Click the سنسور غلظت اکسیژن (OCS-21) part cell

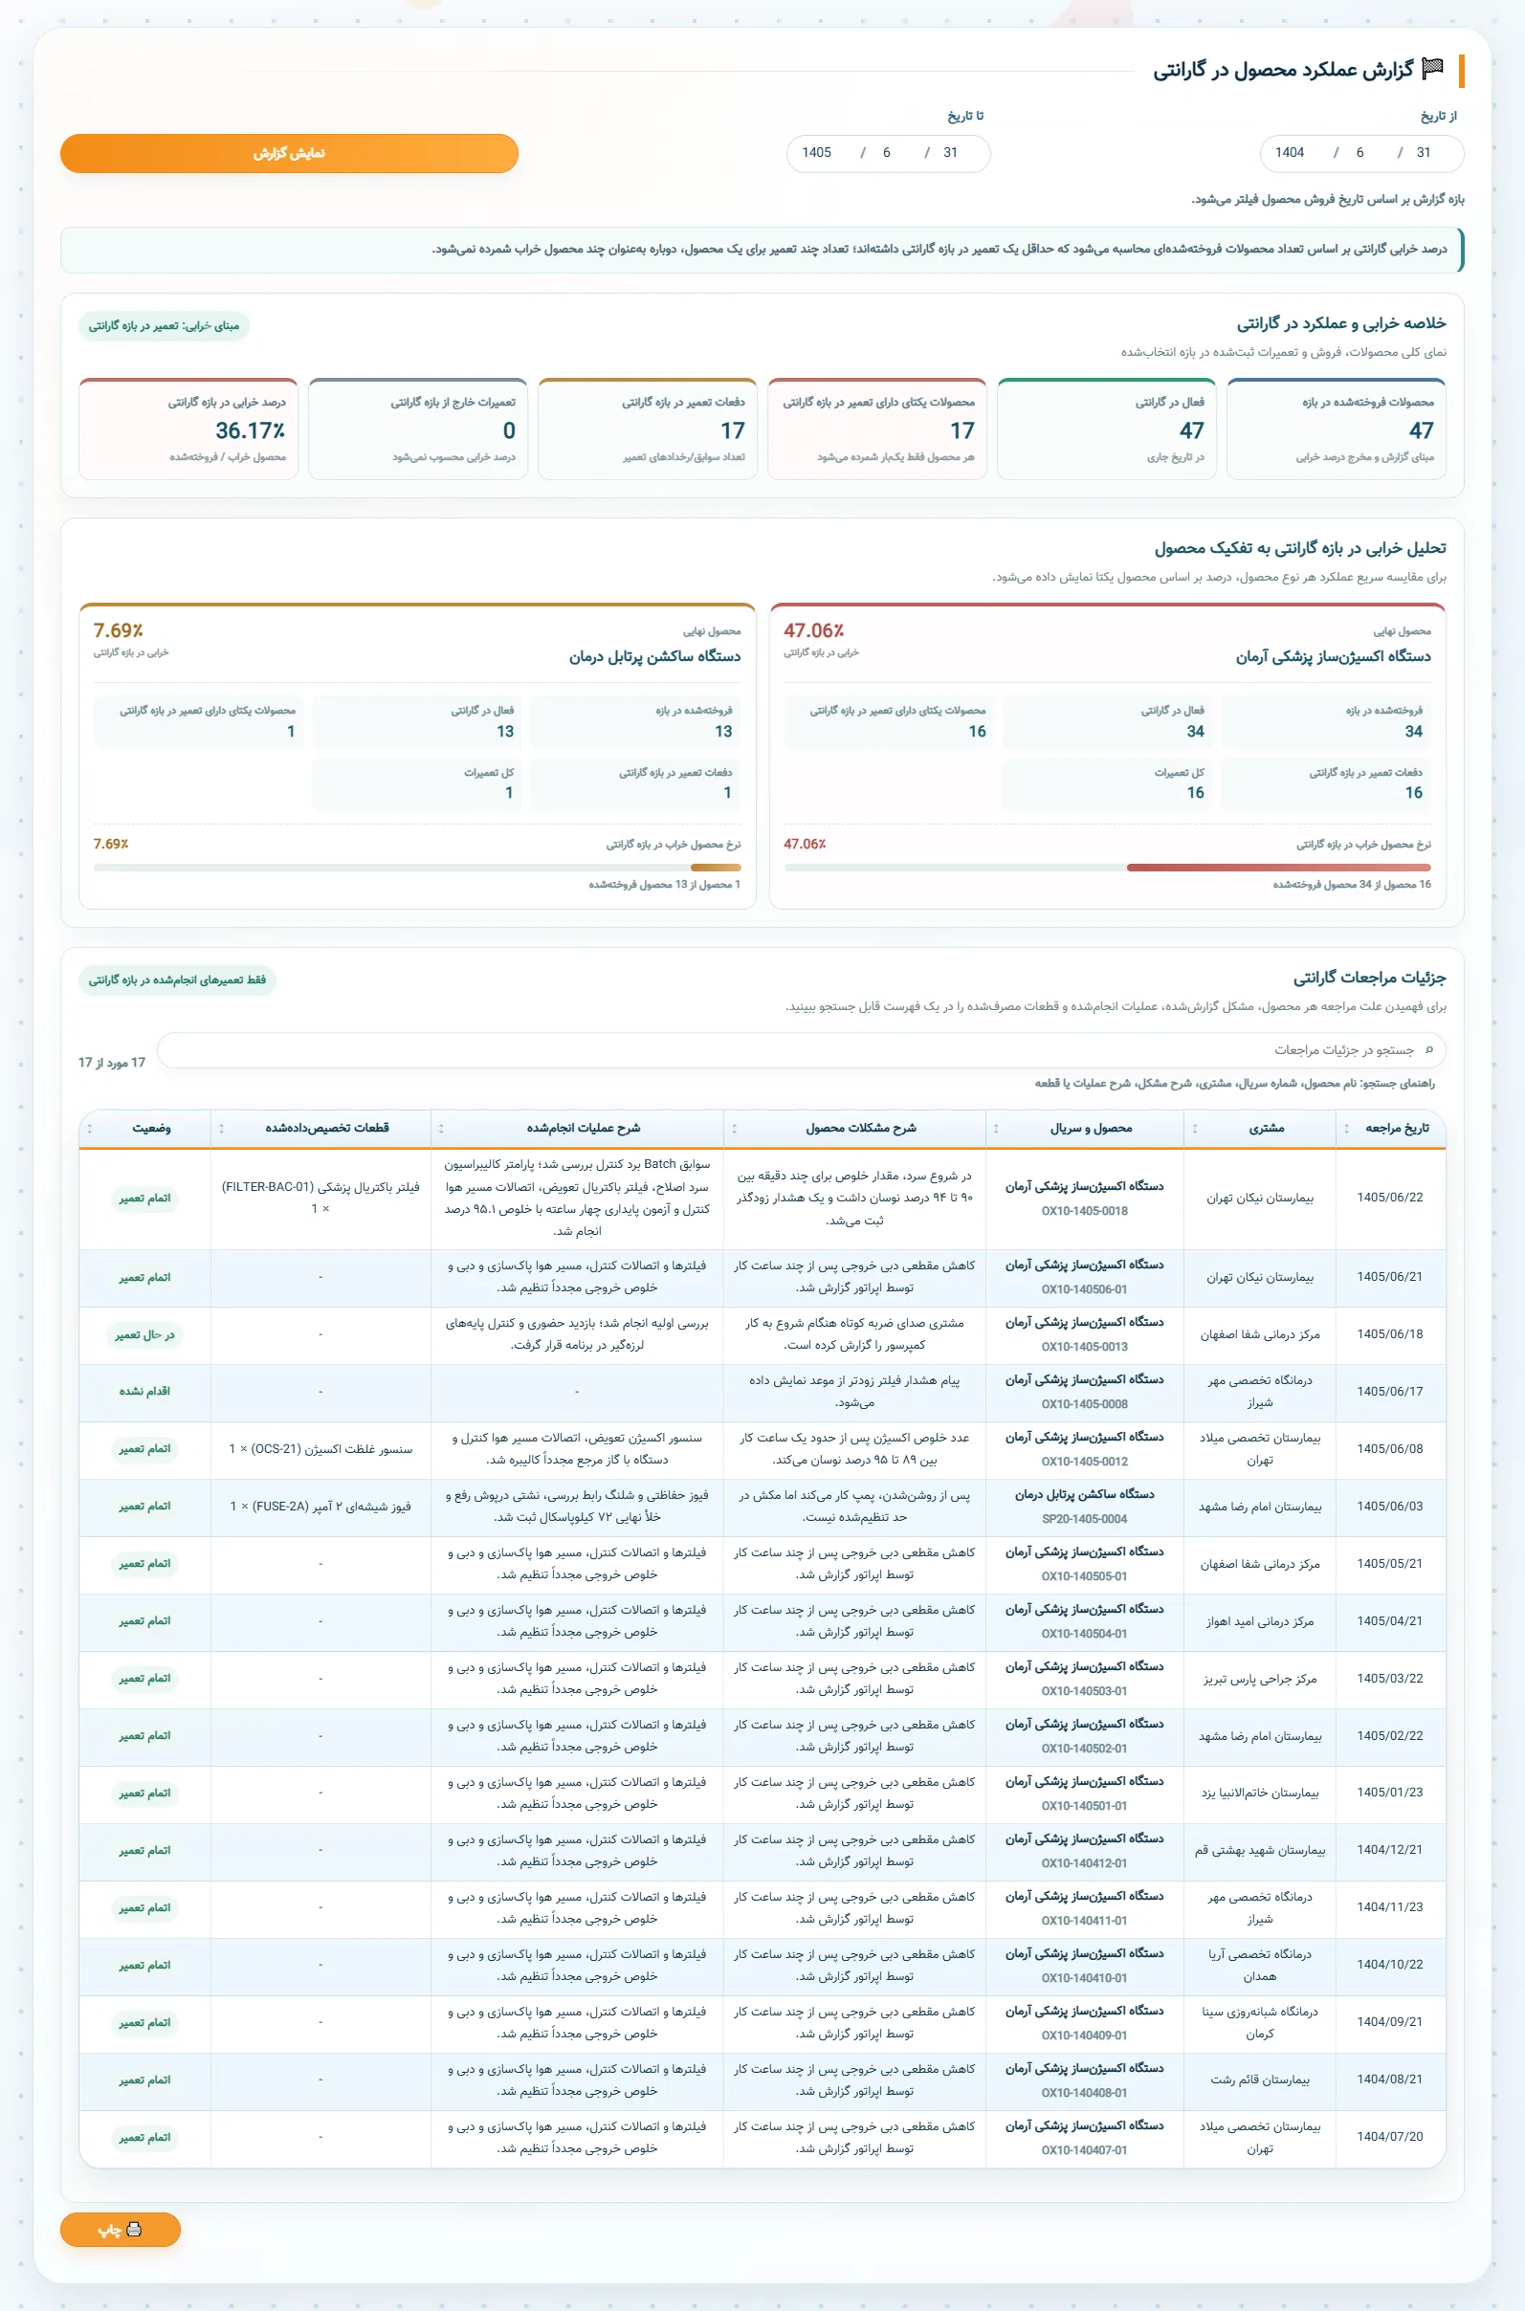320,1449
